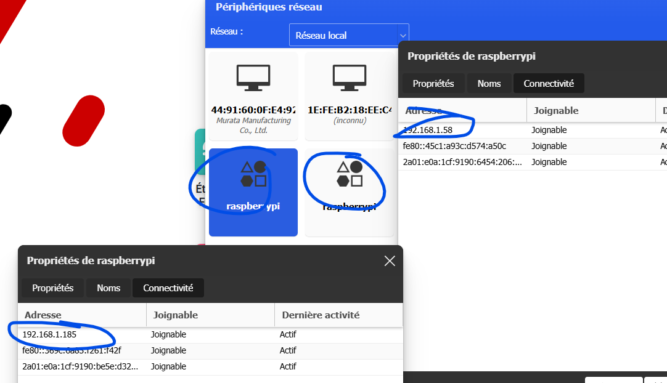Sort by Adresse column in lower dialog
Image resolution: width=667 pixels, height=383 pixels.
(82, 315)
